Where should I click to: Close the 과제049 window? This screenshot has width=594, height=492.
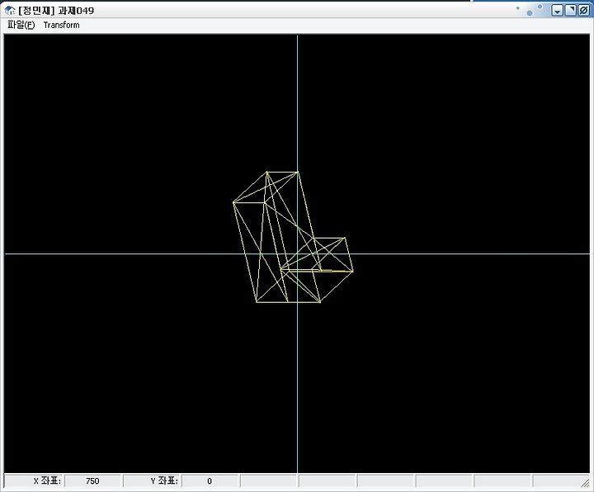583,10
